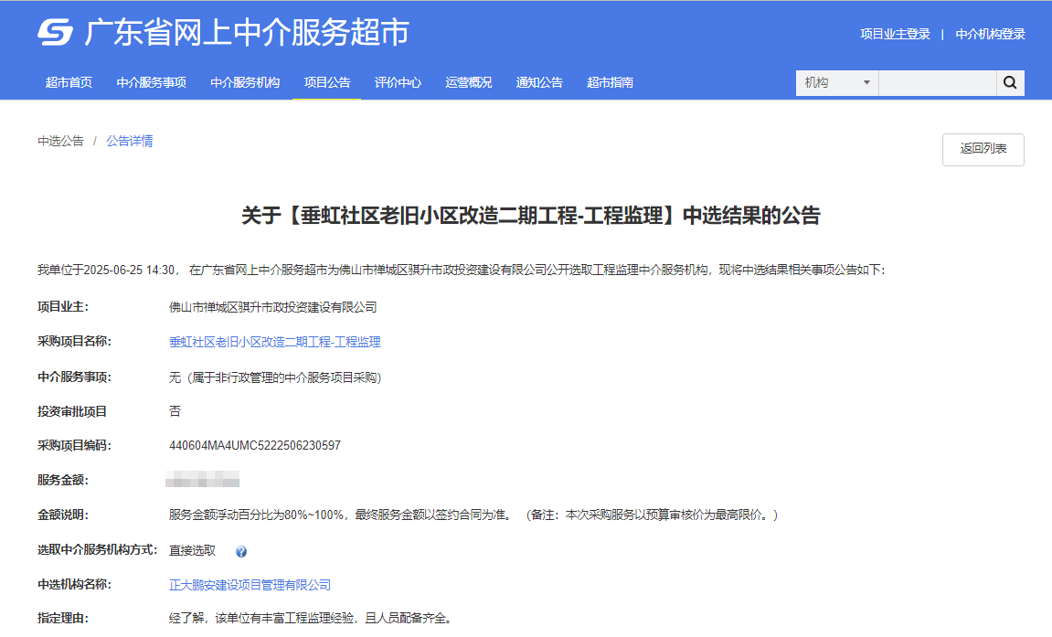Open the 垂虹社区老旧小区改造二期工程-工程监理 project link
Viewport: 1052px width, 637px height.
click(x=274, y=342)
